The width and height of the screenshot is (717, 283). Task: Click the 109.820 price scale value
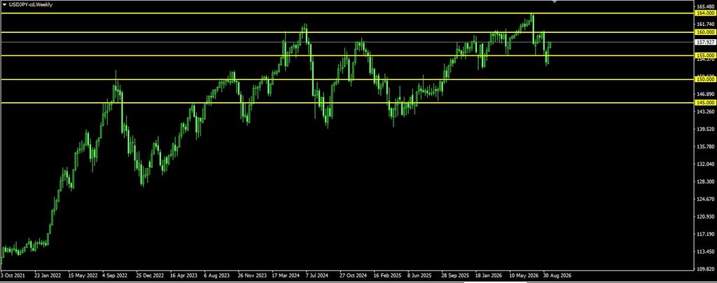pos(706,269)
